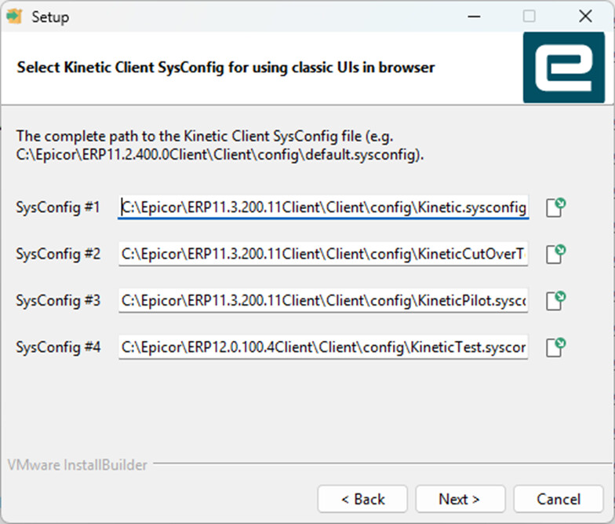This screenshot has width=615, height=524.
Task: Proceed by clicking Next
Action: (460, 499)
